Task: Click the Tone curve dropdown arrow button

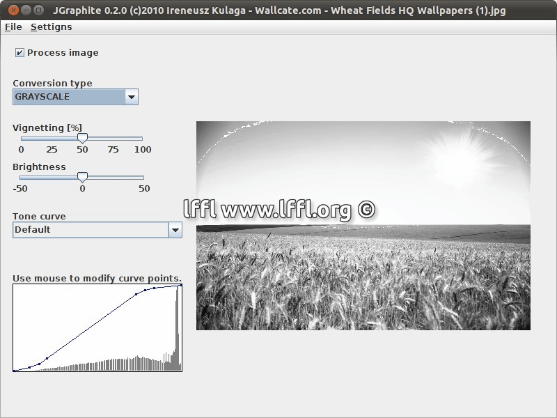Action: tap(175, 230)
